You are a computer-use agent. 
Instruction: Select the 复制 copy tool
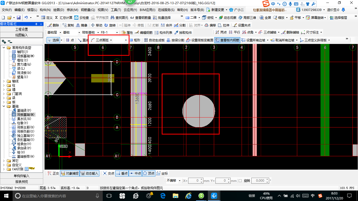coord(68,25)
